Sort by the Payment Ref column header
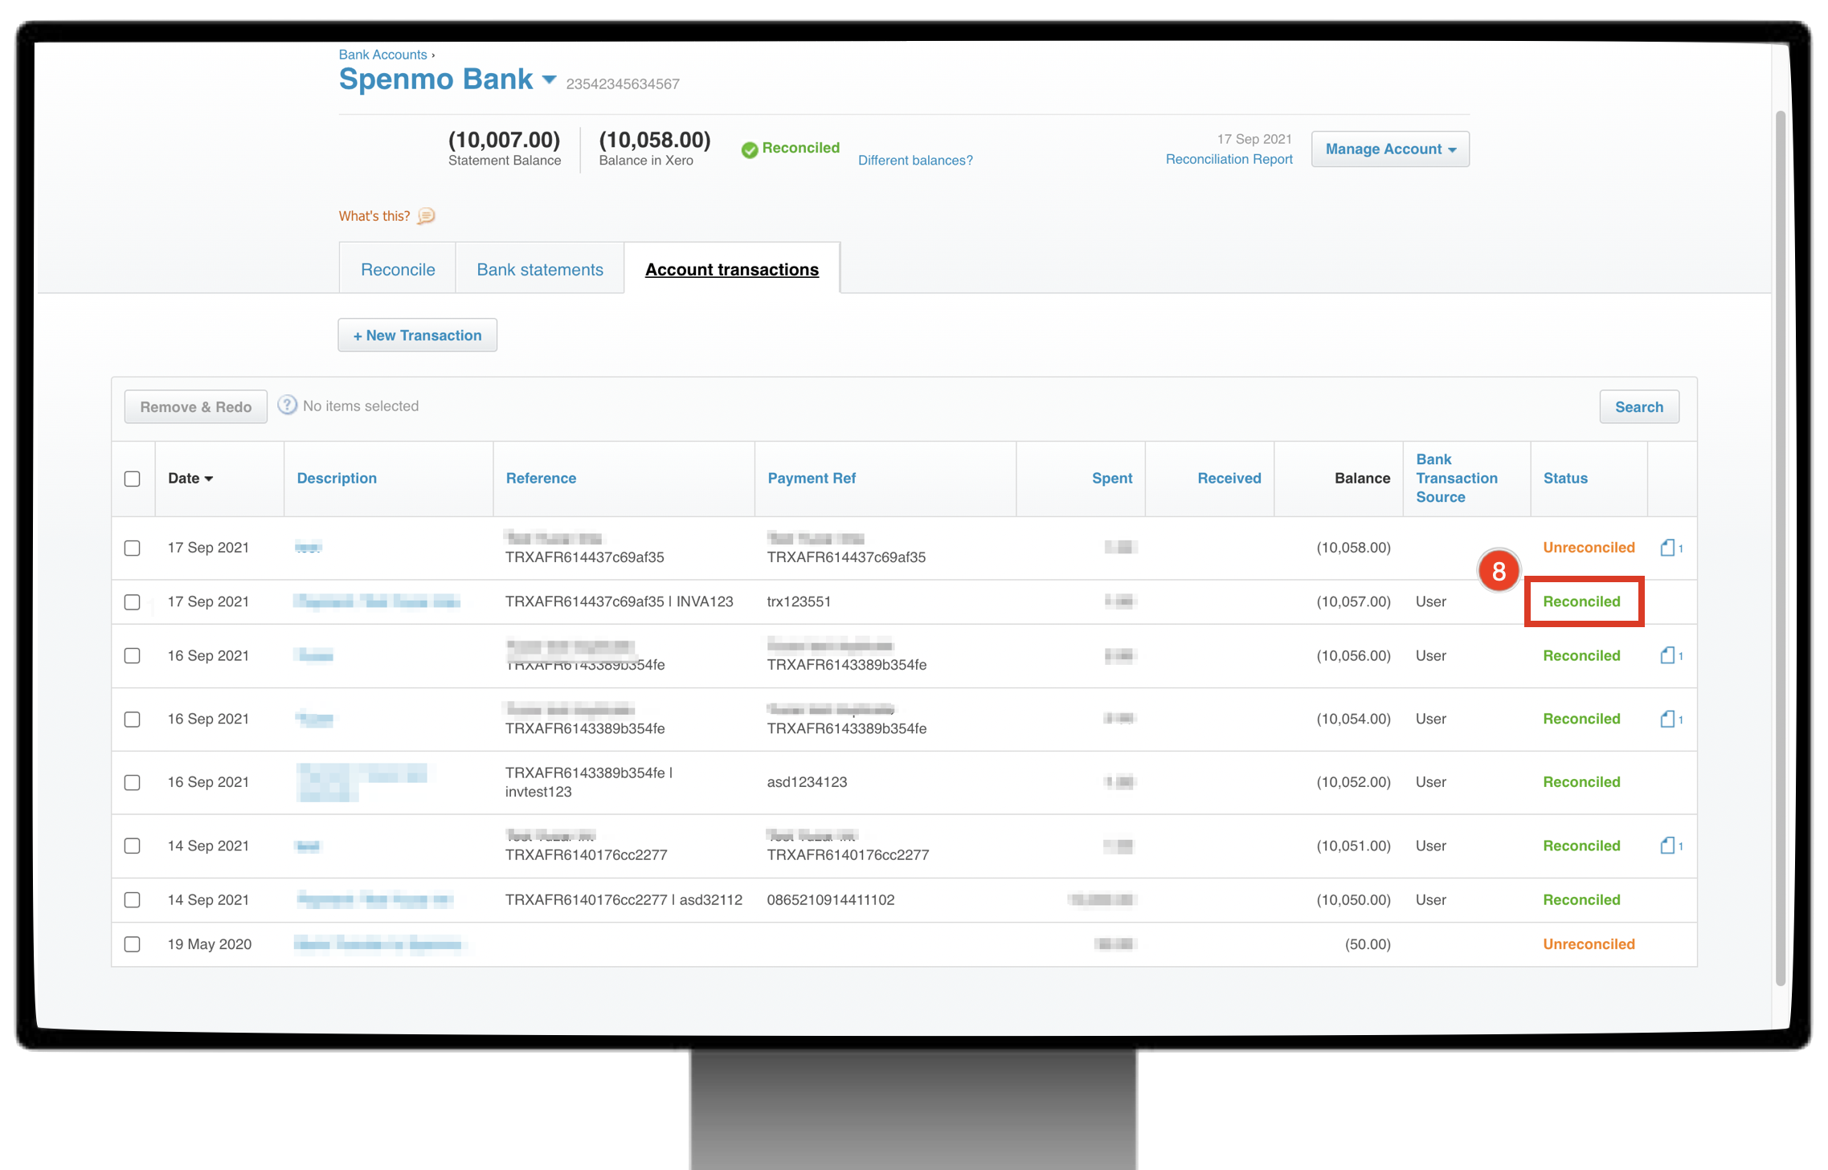 coord(812,478)
